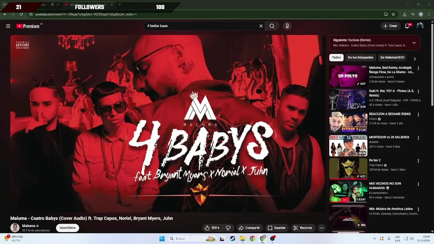Like the video with 509 k likes
This screenshot has height=244, width=434.
coord(212,228)
